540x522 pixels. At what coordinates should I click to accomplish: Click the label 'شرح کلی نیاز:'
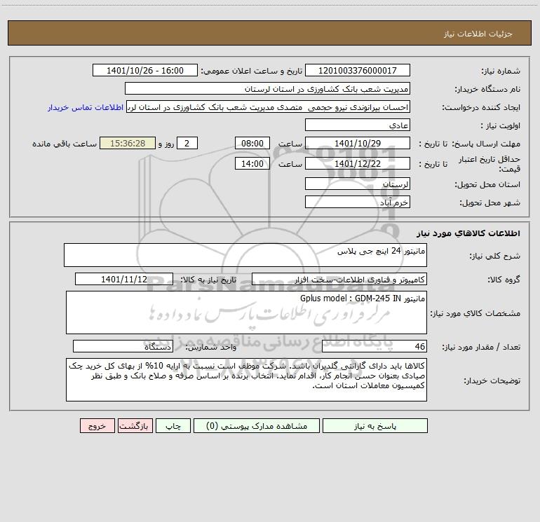pos(495,256)
